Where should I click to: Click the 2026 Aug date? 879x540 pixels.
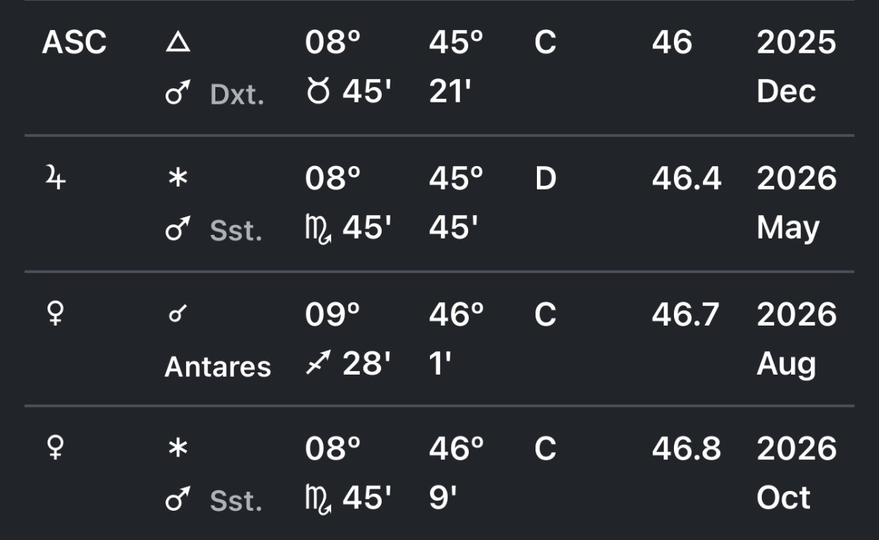(795, 340)
